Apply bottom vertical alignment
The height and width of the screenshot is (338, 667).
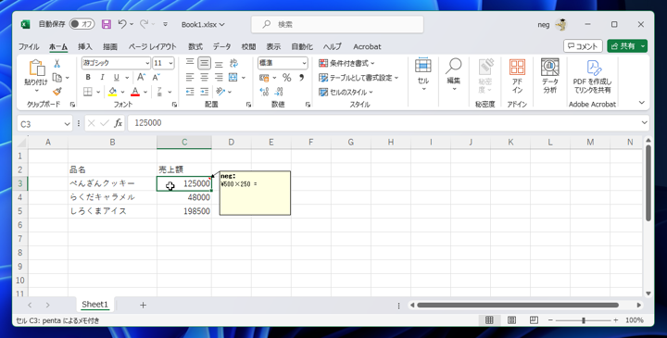[x=219, y=63]
